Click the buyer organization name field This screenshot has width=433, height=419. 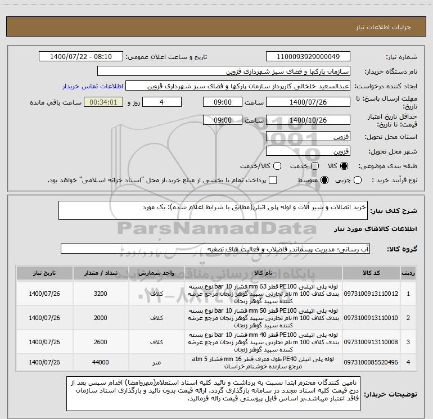coord(224,71)
